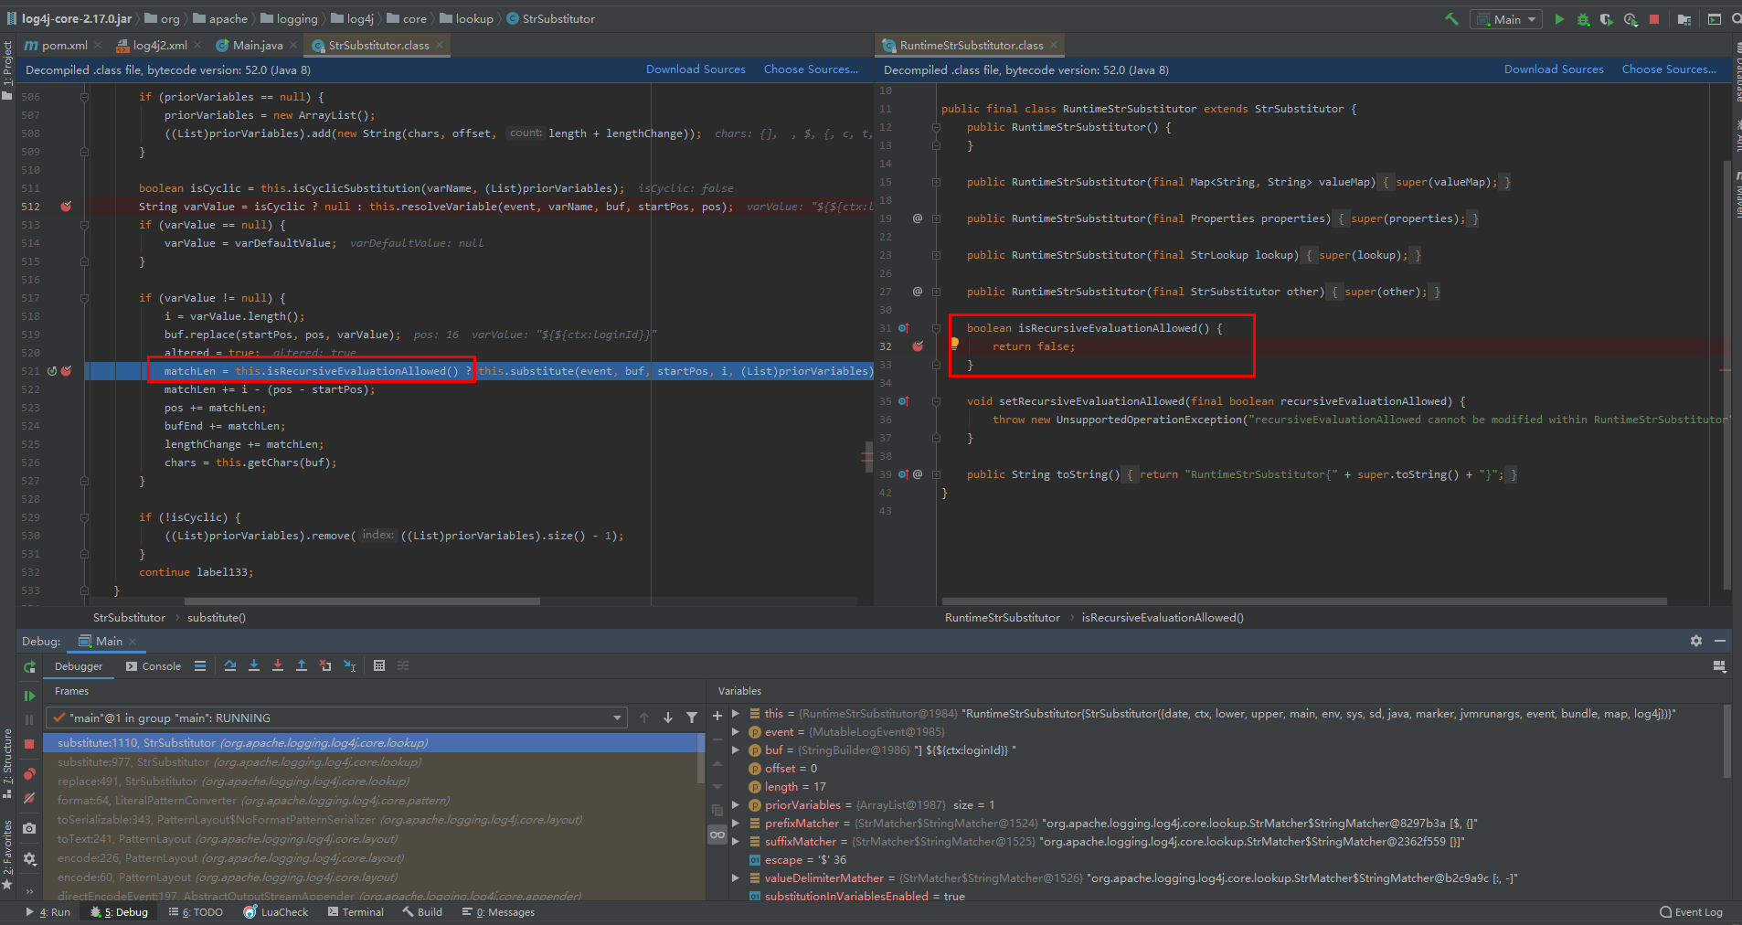The image size is (1742, 925).
Task: Drop frame in the debug toolbar
Action: pyautogui.click(x=325, y=666)
